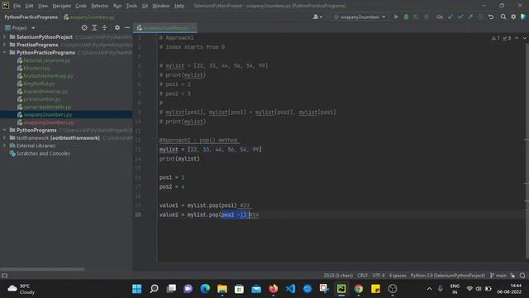Click the Git push arrow icon
The image size is (529, 298).
coord(470,17)
